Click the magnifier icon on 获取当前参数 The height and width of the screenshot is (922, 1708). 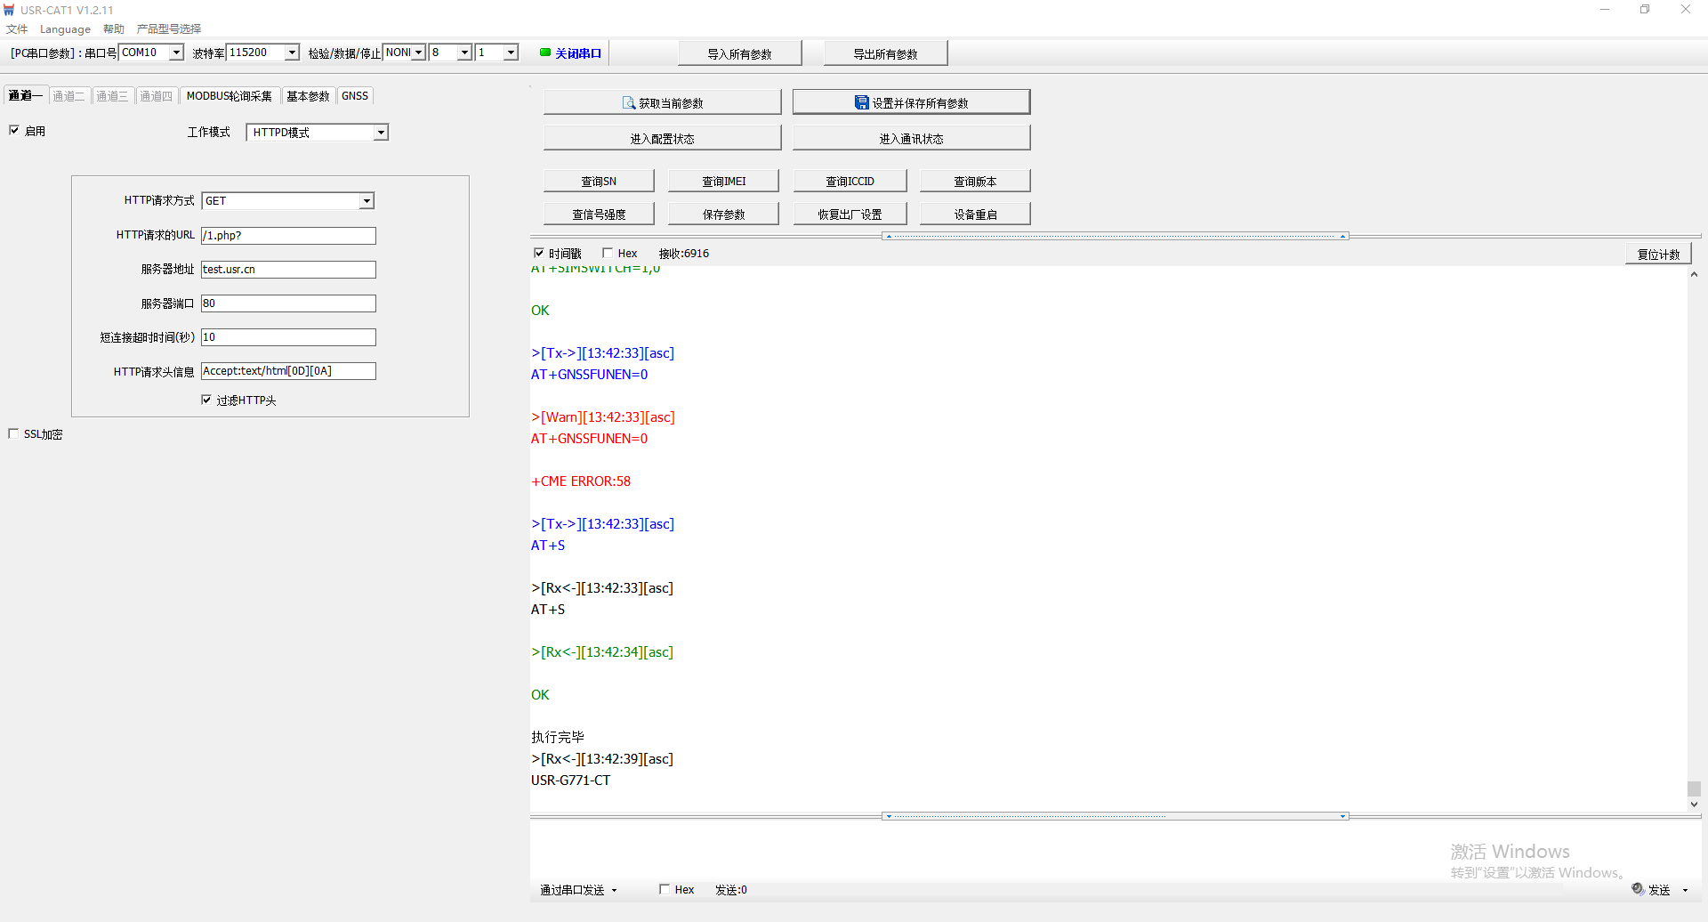pyautogui.click(x=628, y=103)
